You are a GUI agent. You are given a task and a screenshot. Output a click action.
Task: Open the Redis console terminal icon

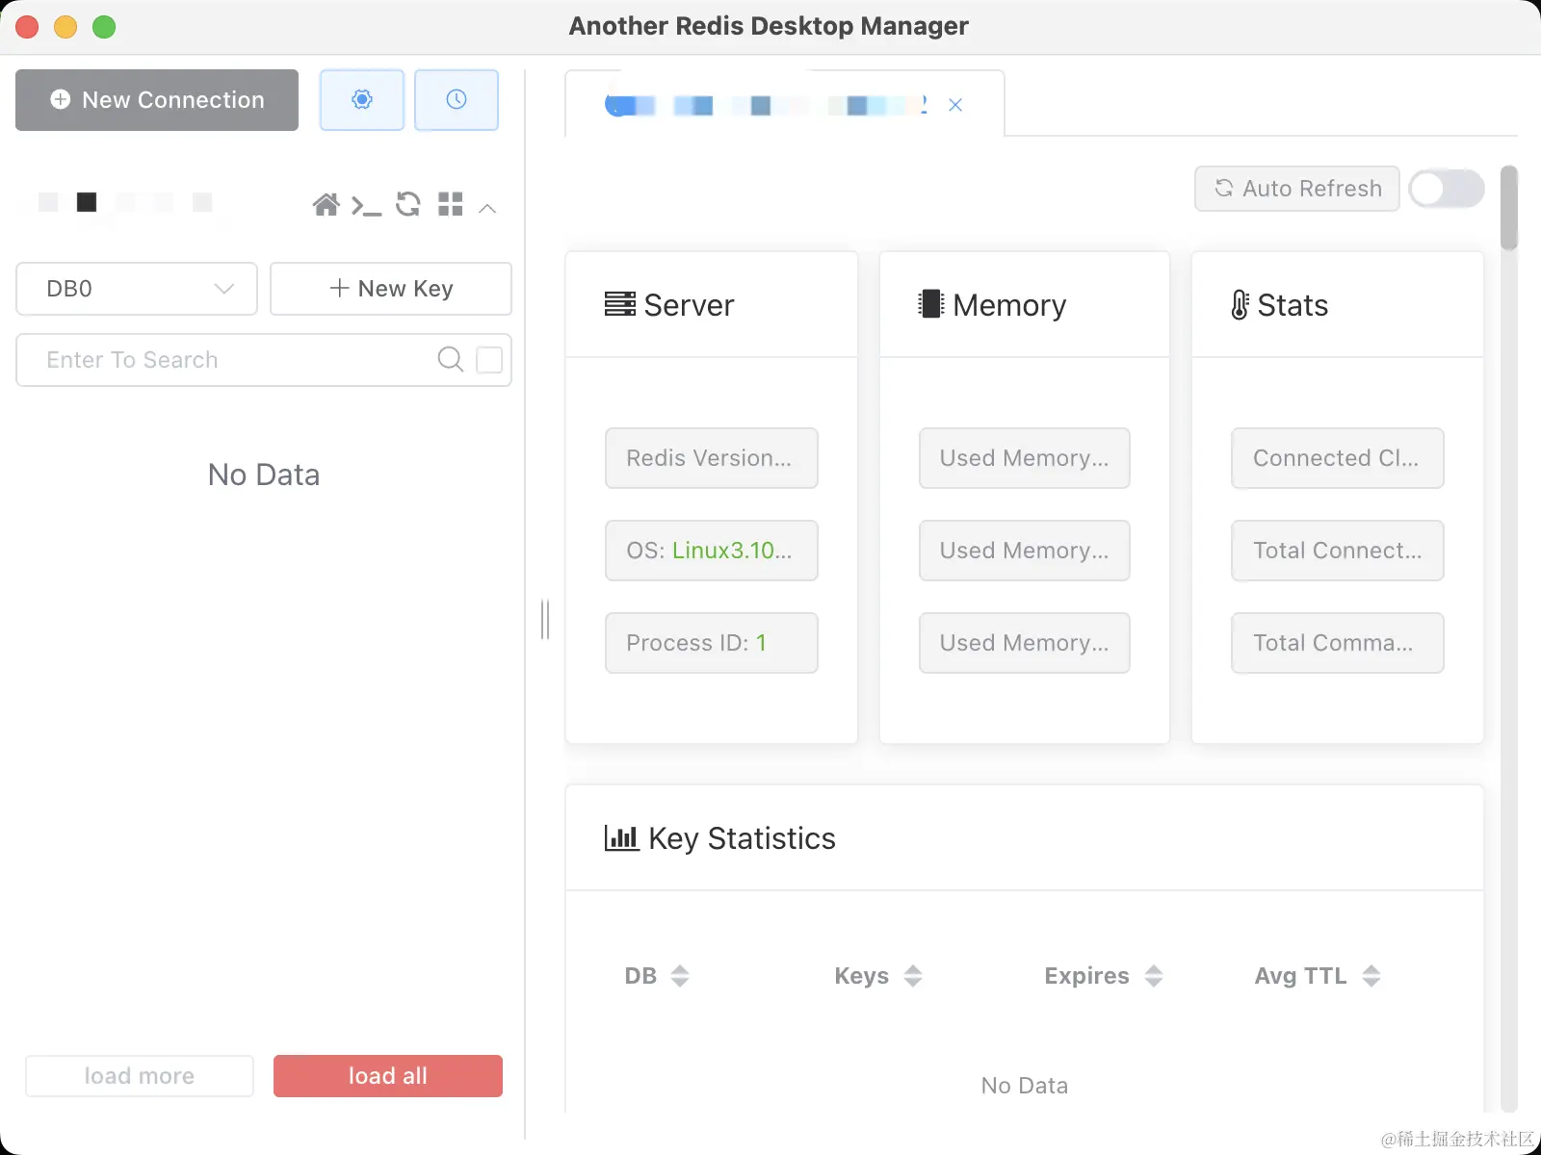pyautogui.click(x=366, y=205)
